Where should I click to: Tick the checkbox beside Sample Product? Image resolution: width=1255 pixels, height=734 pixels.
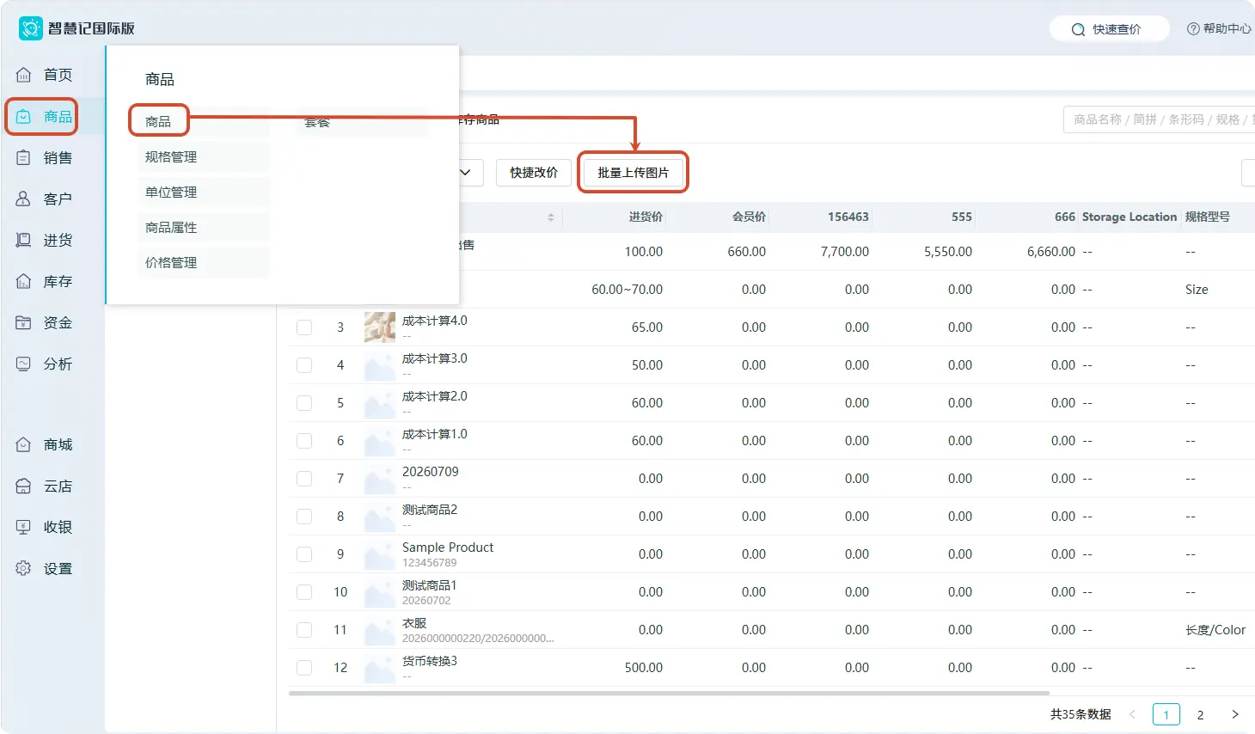click(x=304, y=554)
